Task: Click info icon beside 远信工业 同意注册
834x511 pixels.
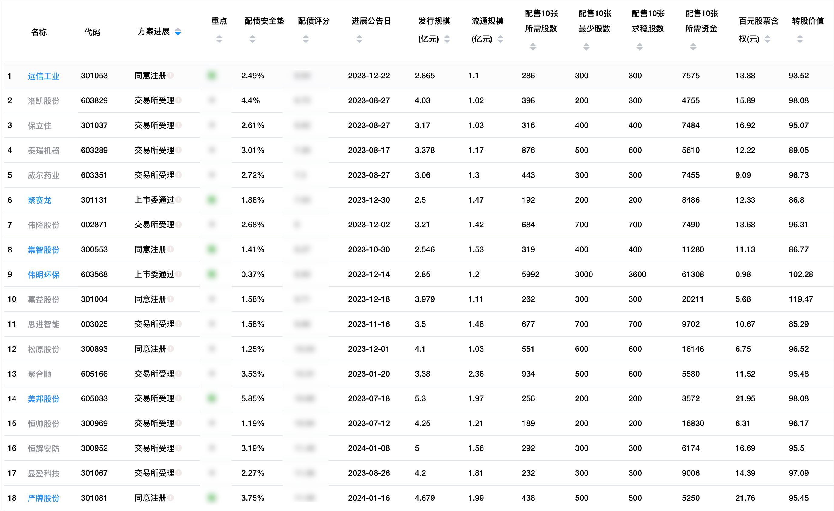Action: 171,76
